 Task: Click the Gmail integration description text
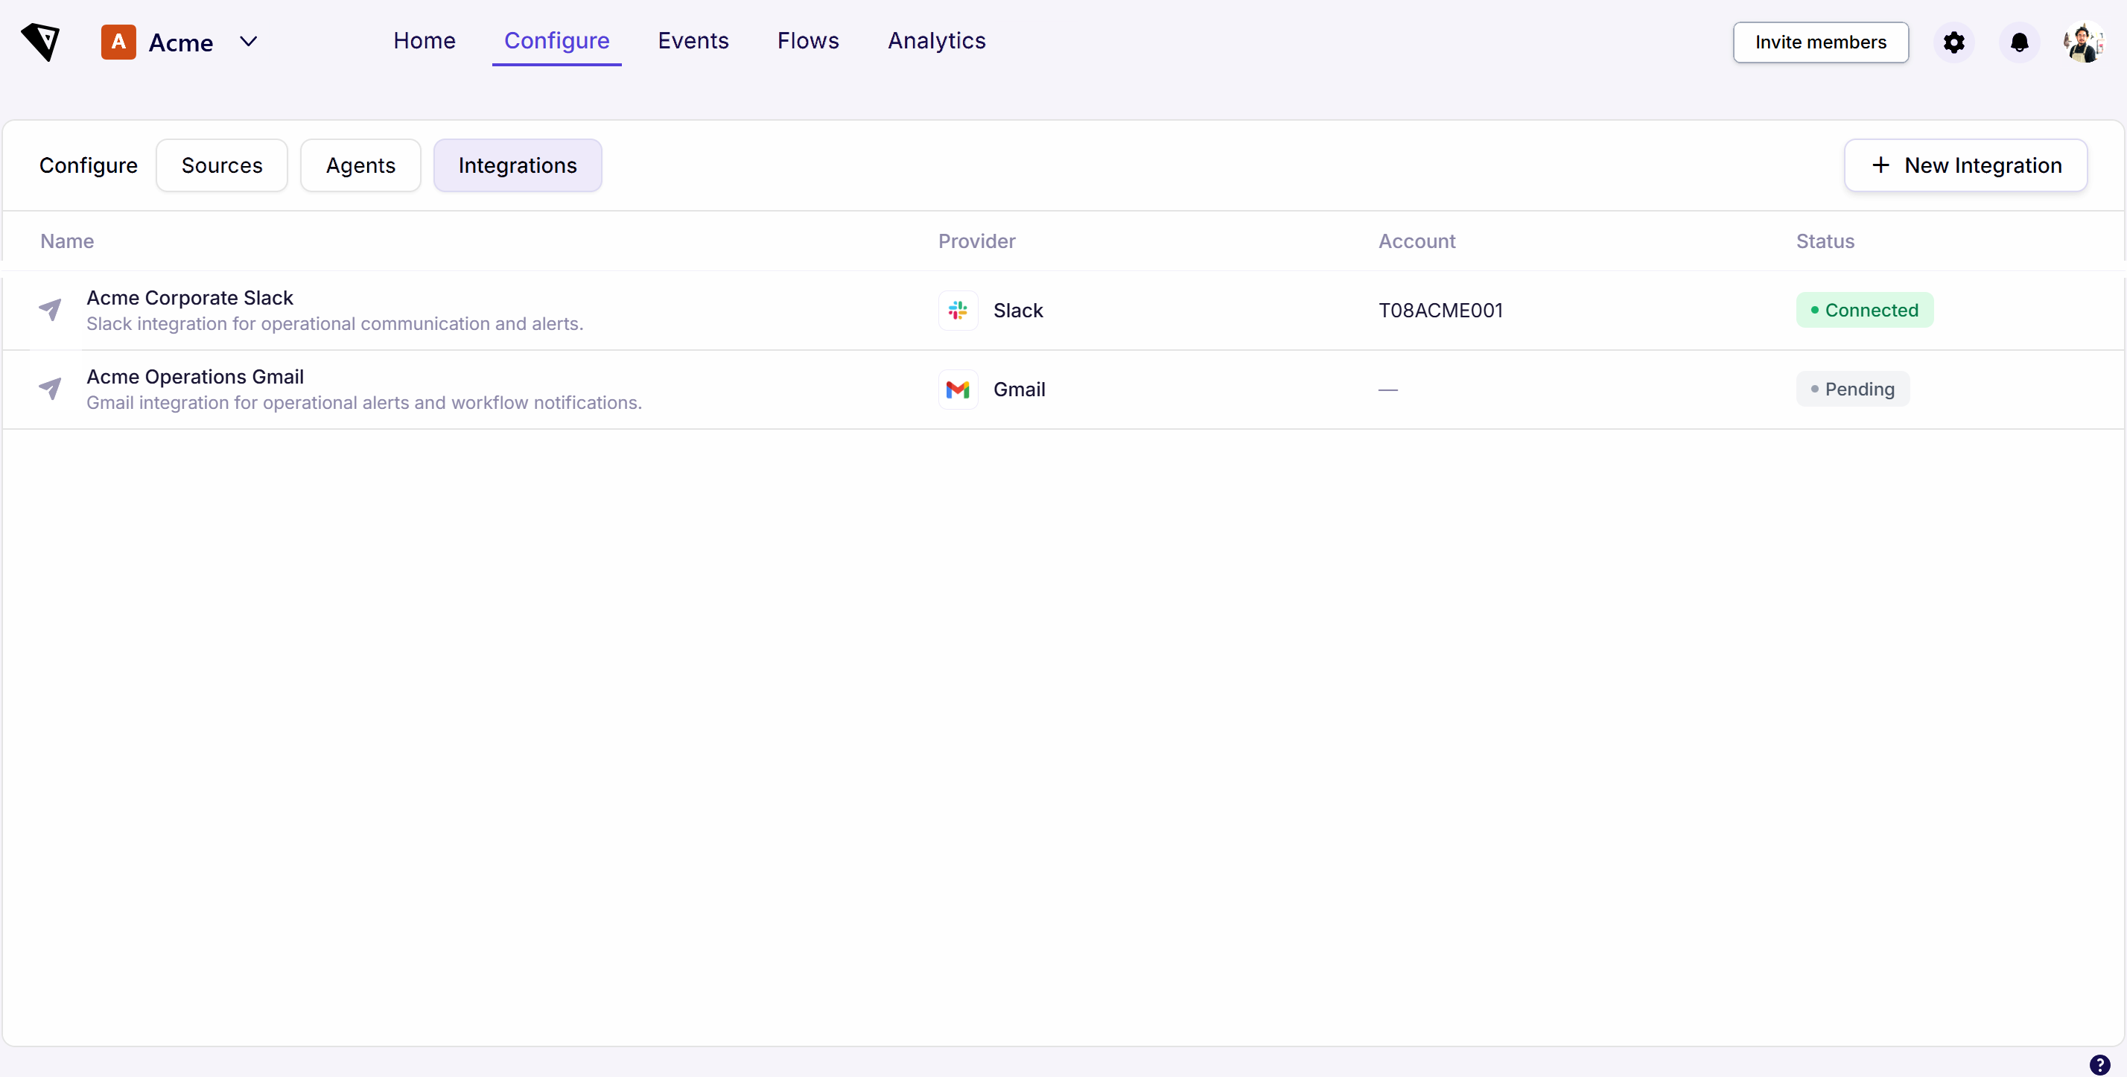coord(364,402)
